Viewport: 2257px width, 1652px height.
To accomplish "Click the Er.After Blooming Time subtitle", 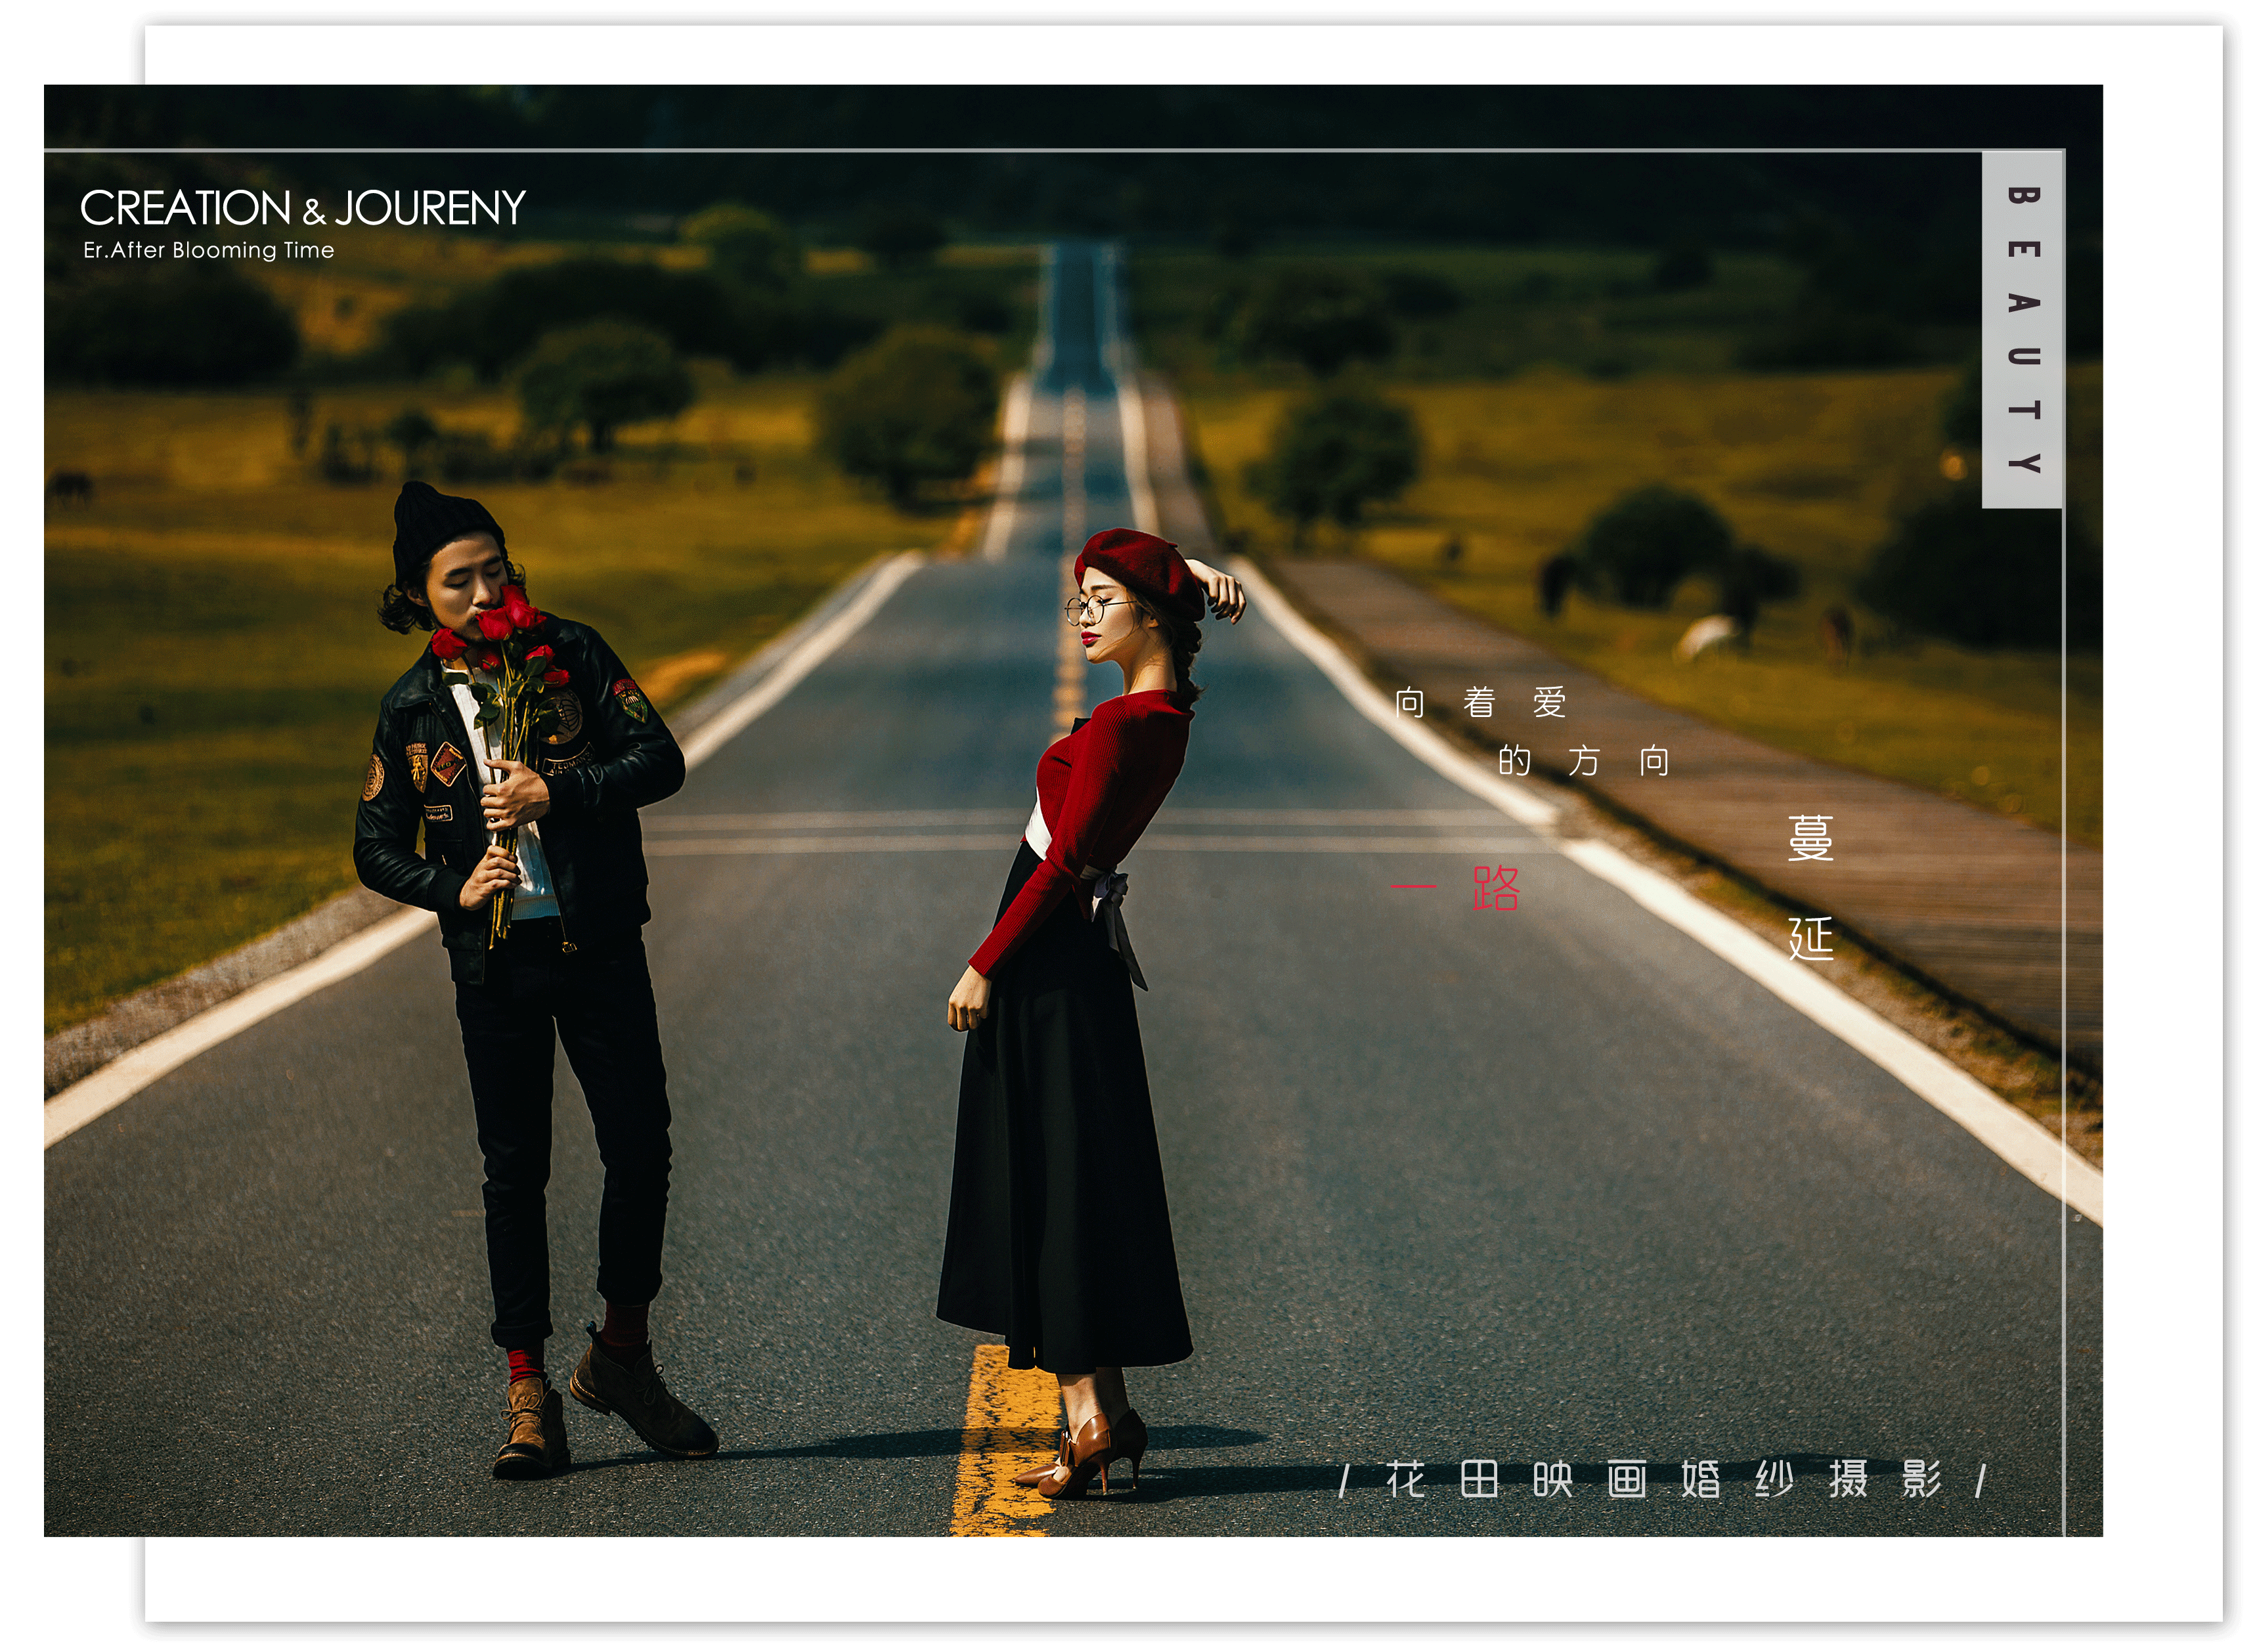I will click(208, 250).
